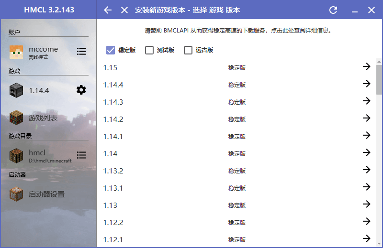Open 启动器设置 in the sidebar
Viewport: 383px width, 248px height.
[46, 194]
